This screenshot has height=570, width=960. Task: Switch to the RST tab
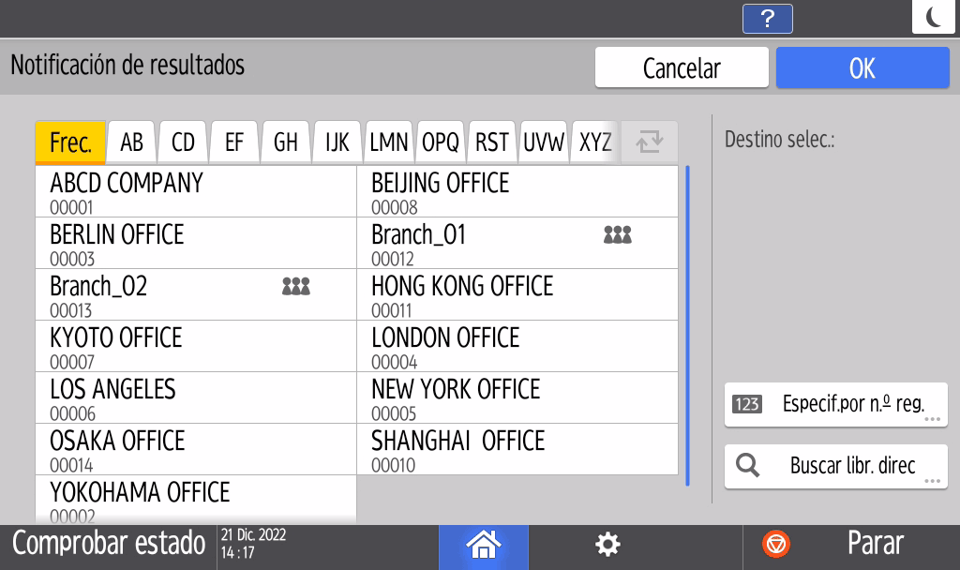(x=492, y=142)
